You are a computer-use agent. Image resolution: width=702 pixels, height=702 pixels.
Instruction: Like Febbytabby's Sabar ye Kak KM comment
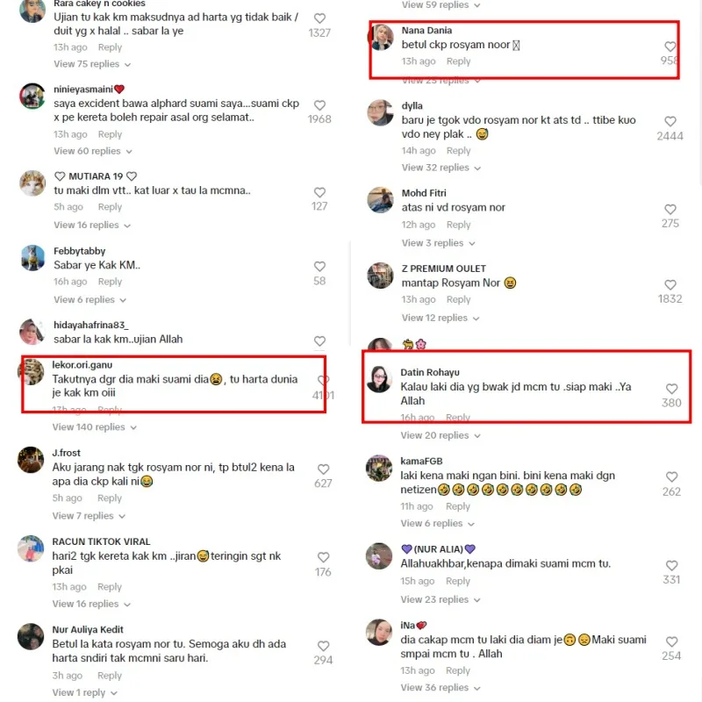point(319,267)
